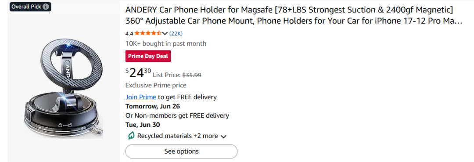474x162 pixels.
Task: Click the Join Prime link
Action: (x=141, y=97)
